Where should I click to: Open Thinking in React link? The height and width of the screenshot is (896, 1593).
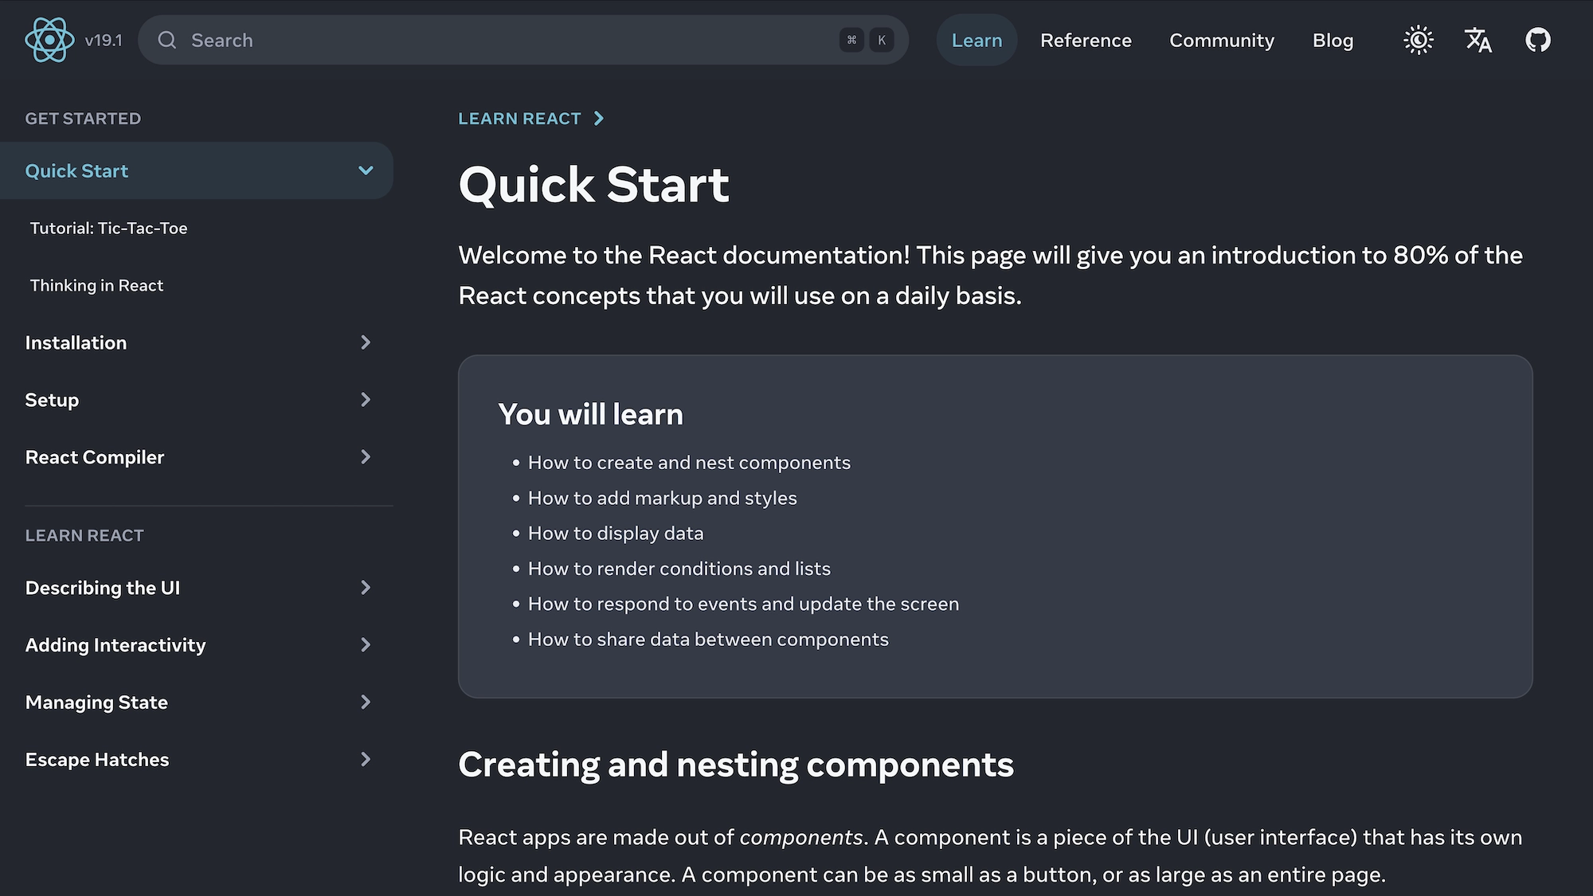coord(96,286)
